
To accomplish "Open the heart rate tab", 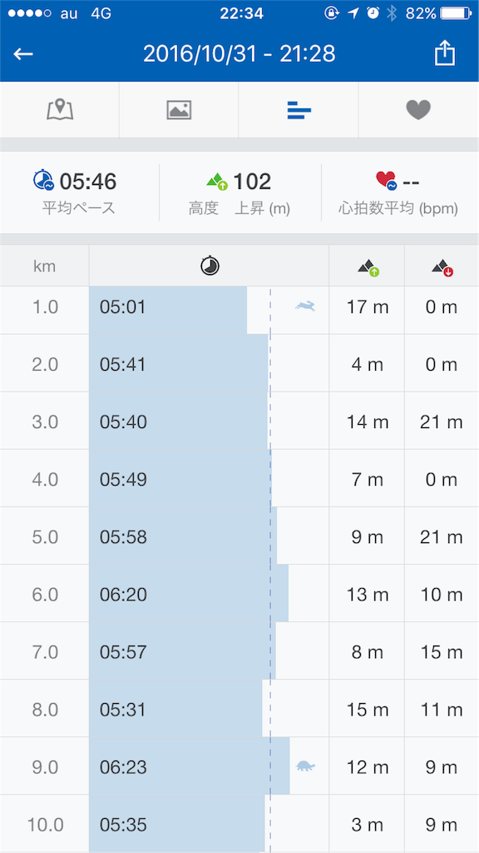I will coord(418,110).
